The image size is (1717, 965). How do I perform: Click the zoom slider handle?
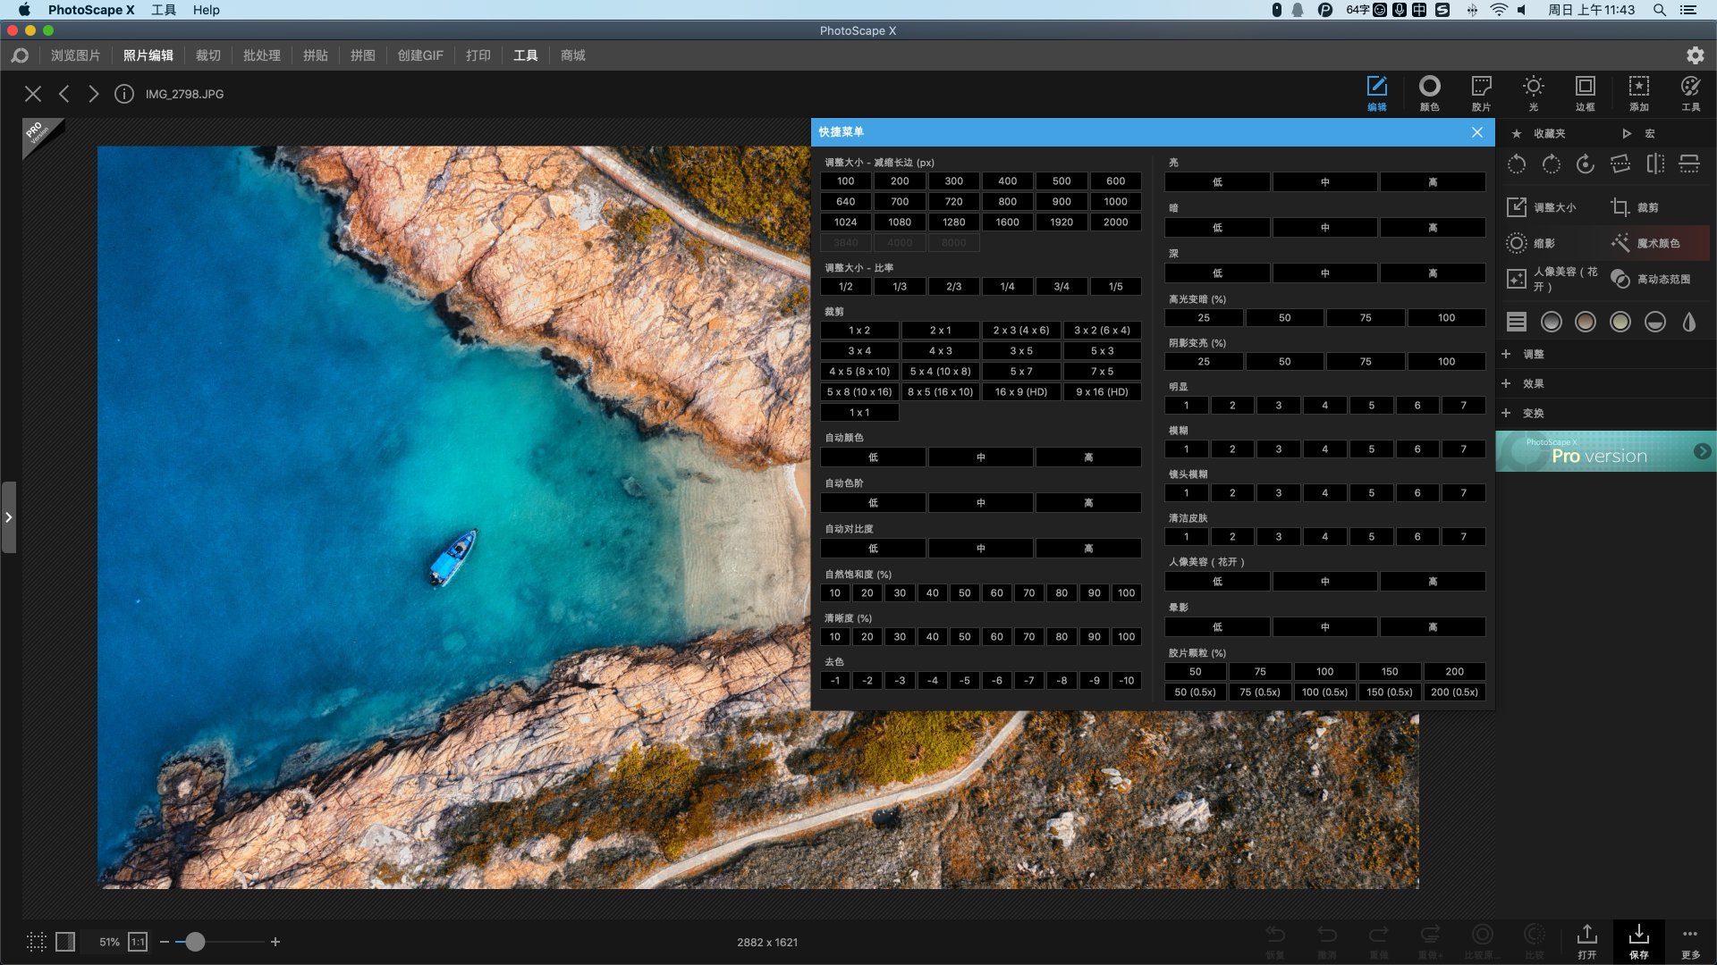tap(194, 942)
